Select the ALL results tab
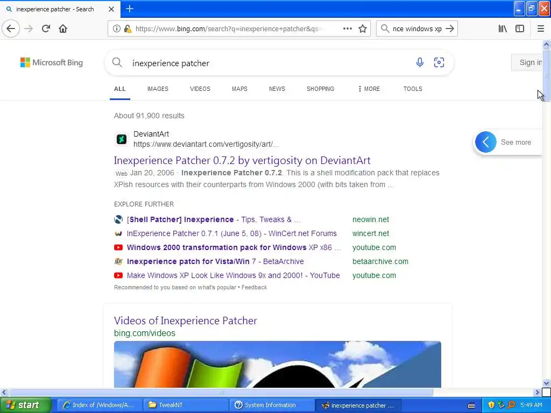 [x=120, y=89]
